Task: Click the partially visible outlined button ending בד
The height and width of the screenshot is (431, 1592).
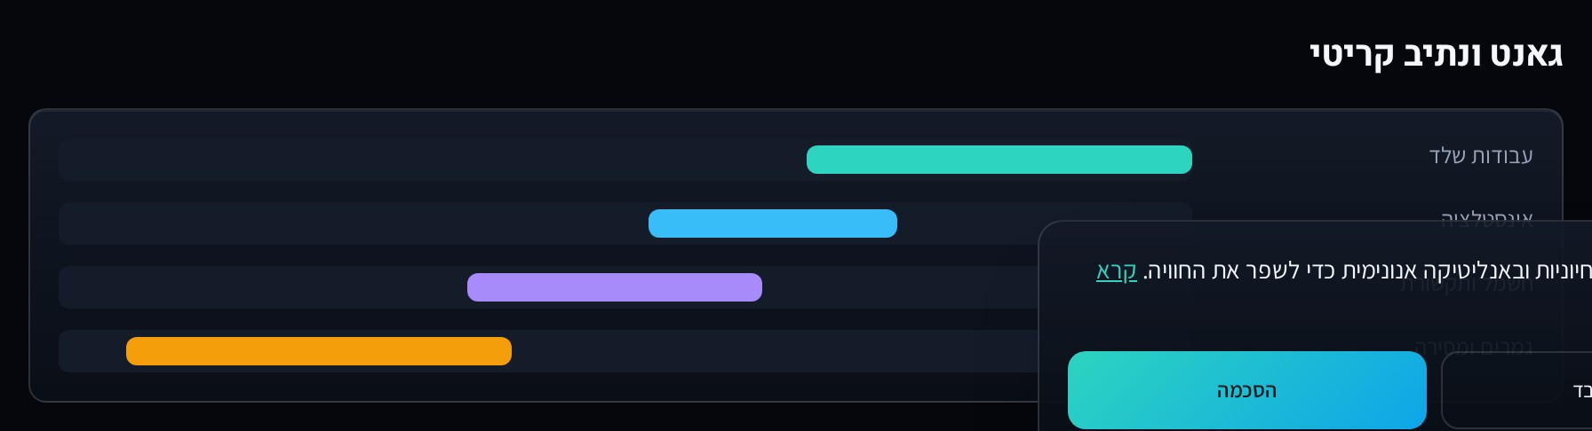Action: coord(1516,390)
